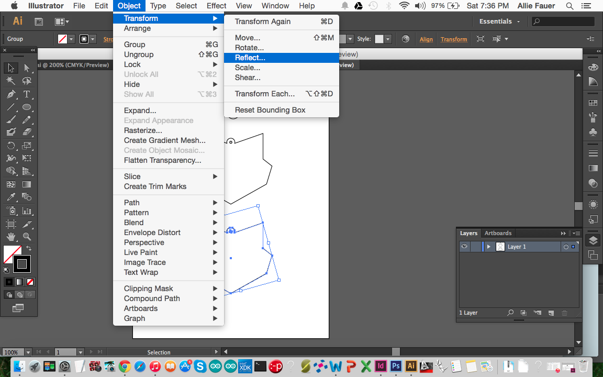This screenshot has width=603, height=377.
Task: Click the black fill swatch in toolbar
Action: (21, 264)
